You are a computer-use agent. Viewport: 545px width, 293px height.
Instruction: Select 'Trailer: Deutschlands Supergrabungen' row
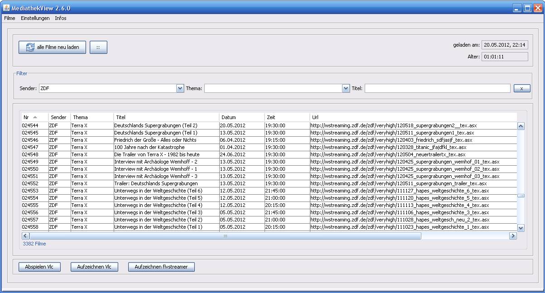click(x=269, y=183)
